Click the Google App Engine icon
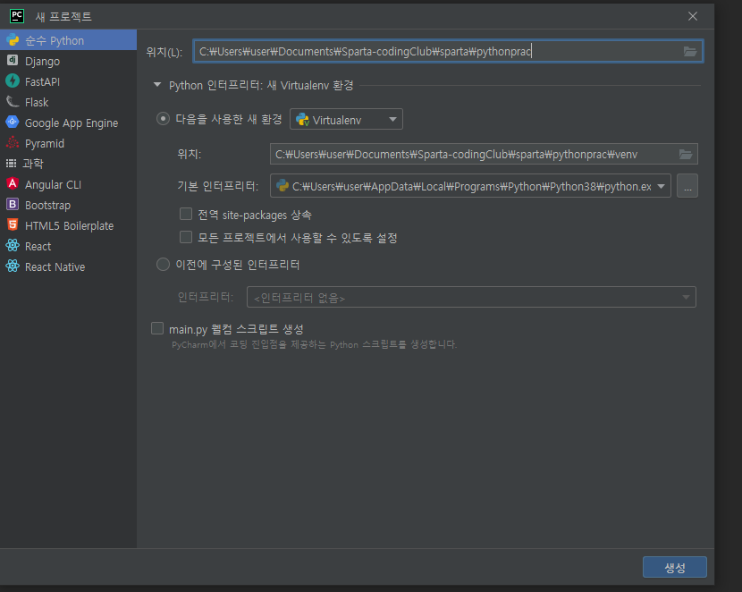The height and width of the screenshot is (592, 742). tap(13, 123)
